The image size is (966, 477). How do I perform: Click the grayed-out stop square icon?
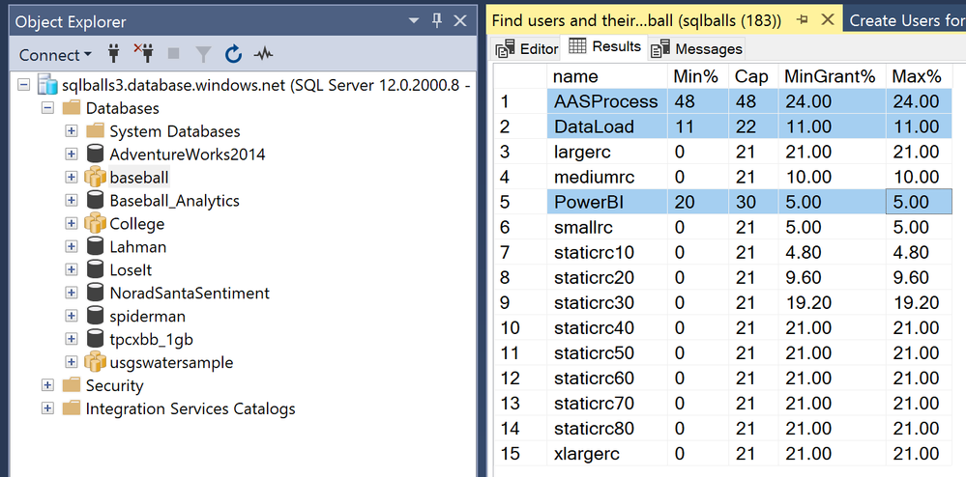[x=174, y=54]
